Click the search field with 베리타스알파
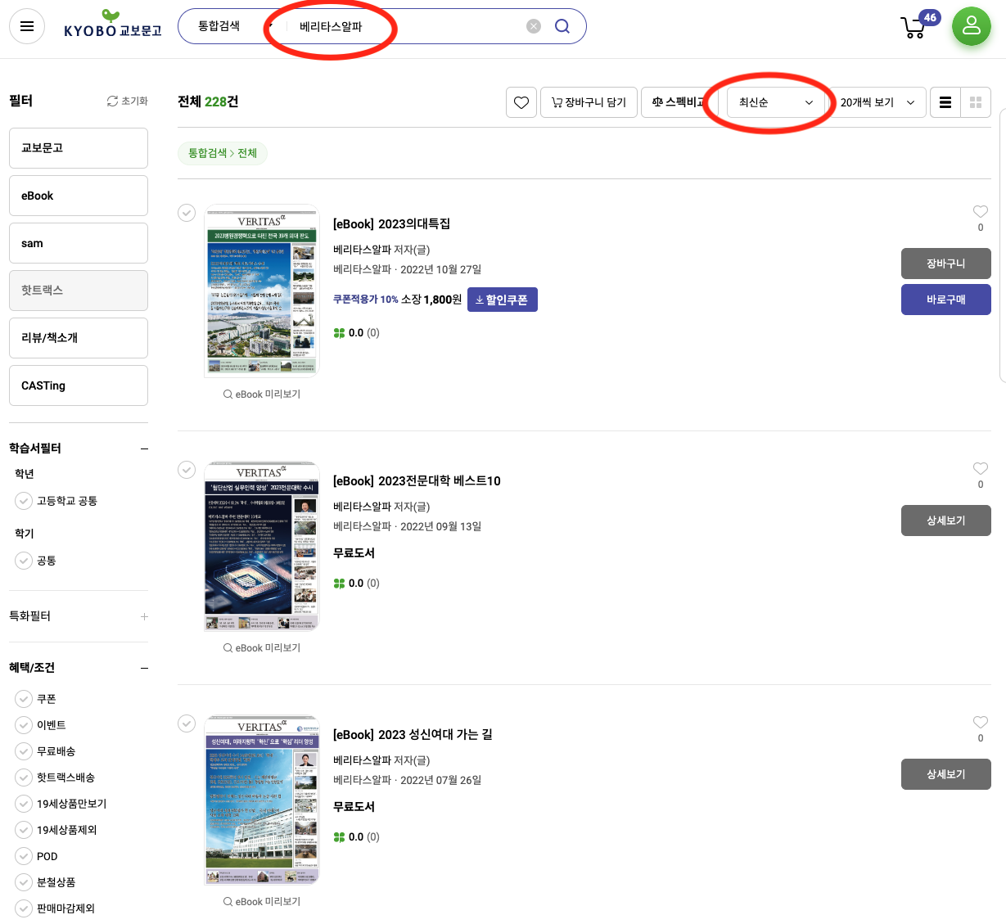 [405, 26]
